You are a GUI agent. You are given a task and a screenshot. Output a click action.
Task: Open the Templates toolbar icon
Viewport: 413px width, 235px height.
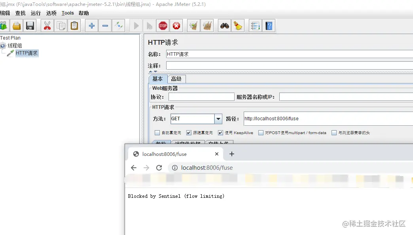[x=4, y=26]
